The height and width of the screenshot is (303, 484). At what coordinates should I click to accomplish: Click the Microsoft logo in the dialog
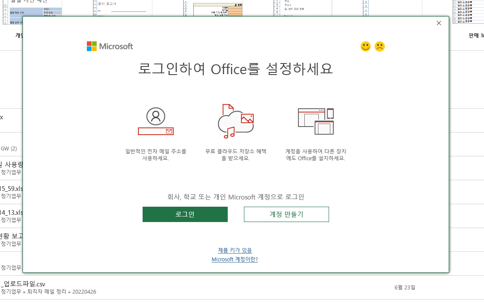[x=109, y=46]
